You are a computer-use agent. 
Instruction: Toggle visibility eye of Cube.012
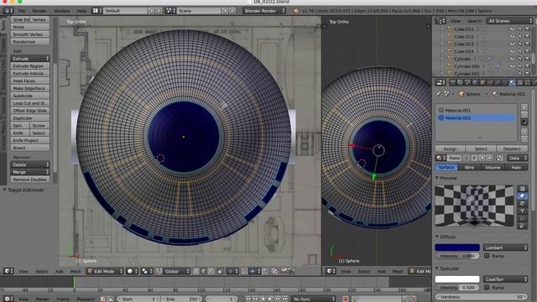coord(513,37)
